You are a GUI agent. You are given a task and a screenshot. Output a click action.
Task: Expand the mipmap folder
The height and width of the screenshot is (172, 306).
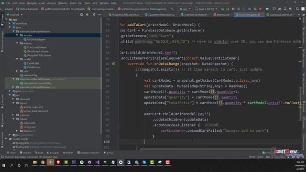13,115
